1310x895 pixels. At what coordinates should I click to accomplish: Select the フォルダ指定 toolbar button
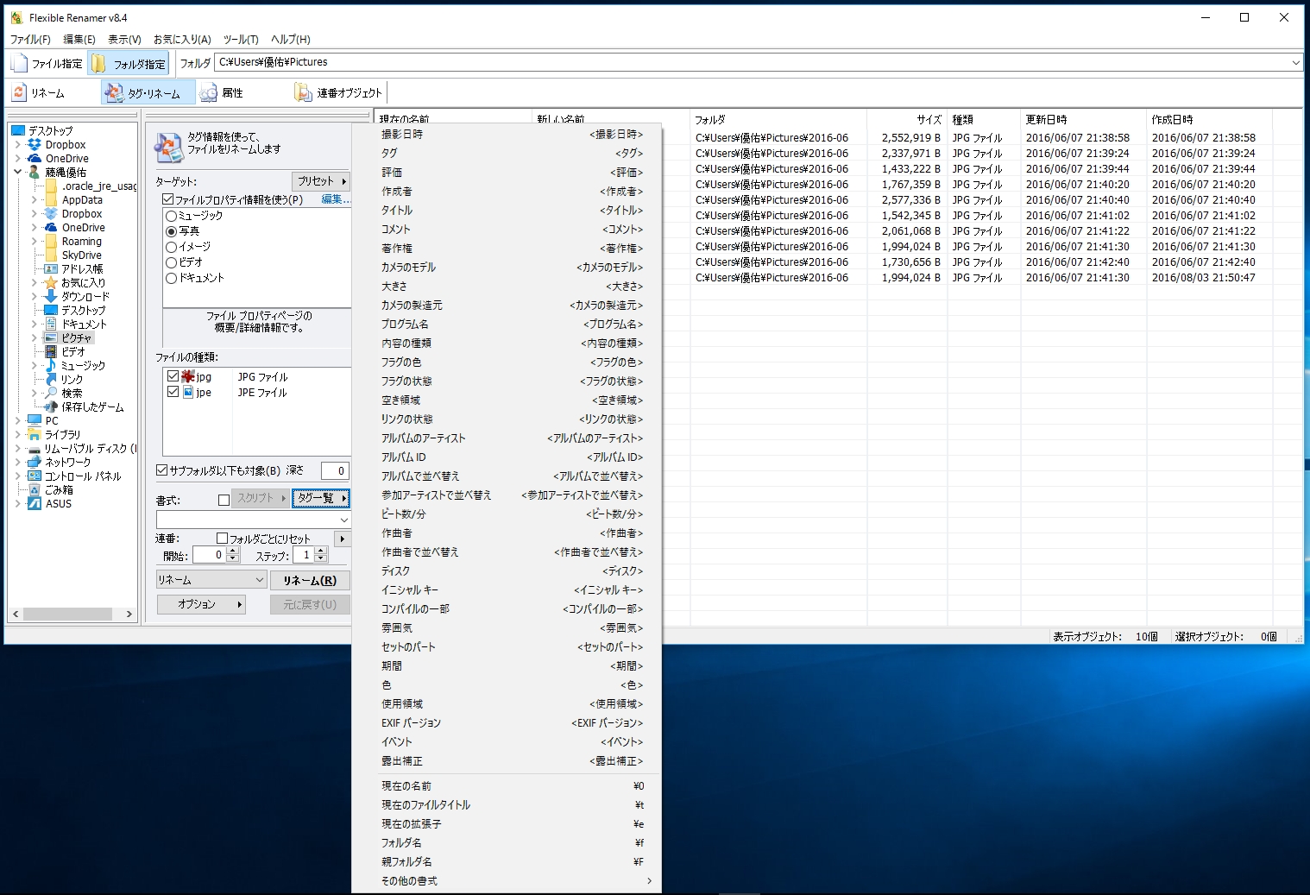(129, 63)
